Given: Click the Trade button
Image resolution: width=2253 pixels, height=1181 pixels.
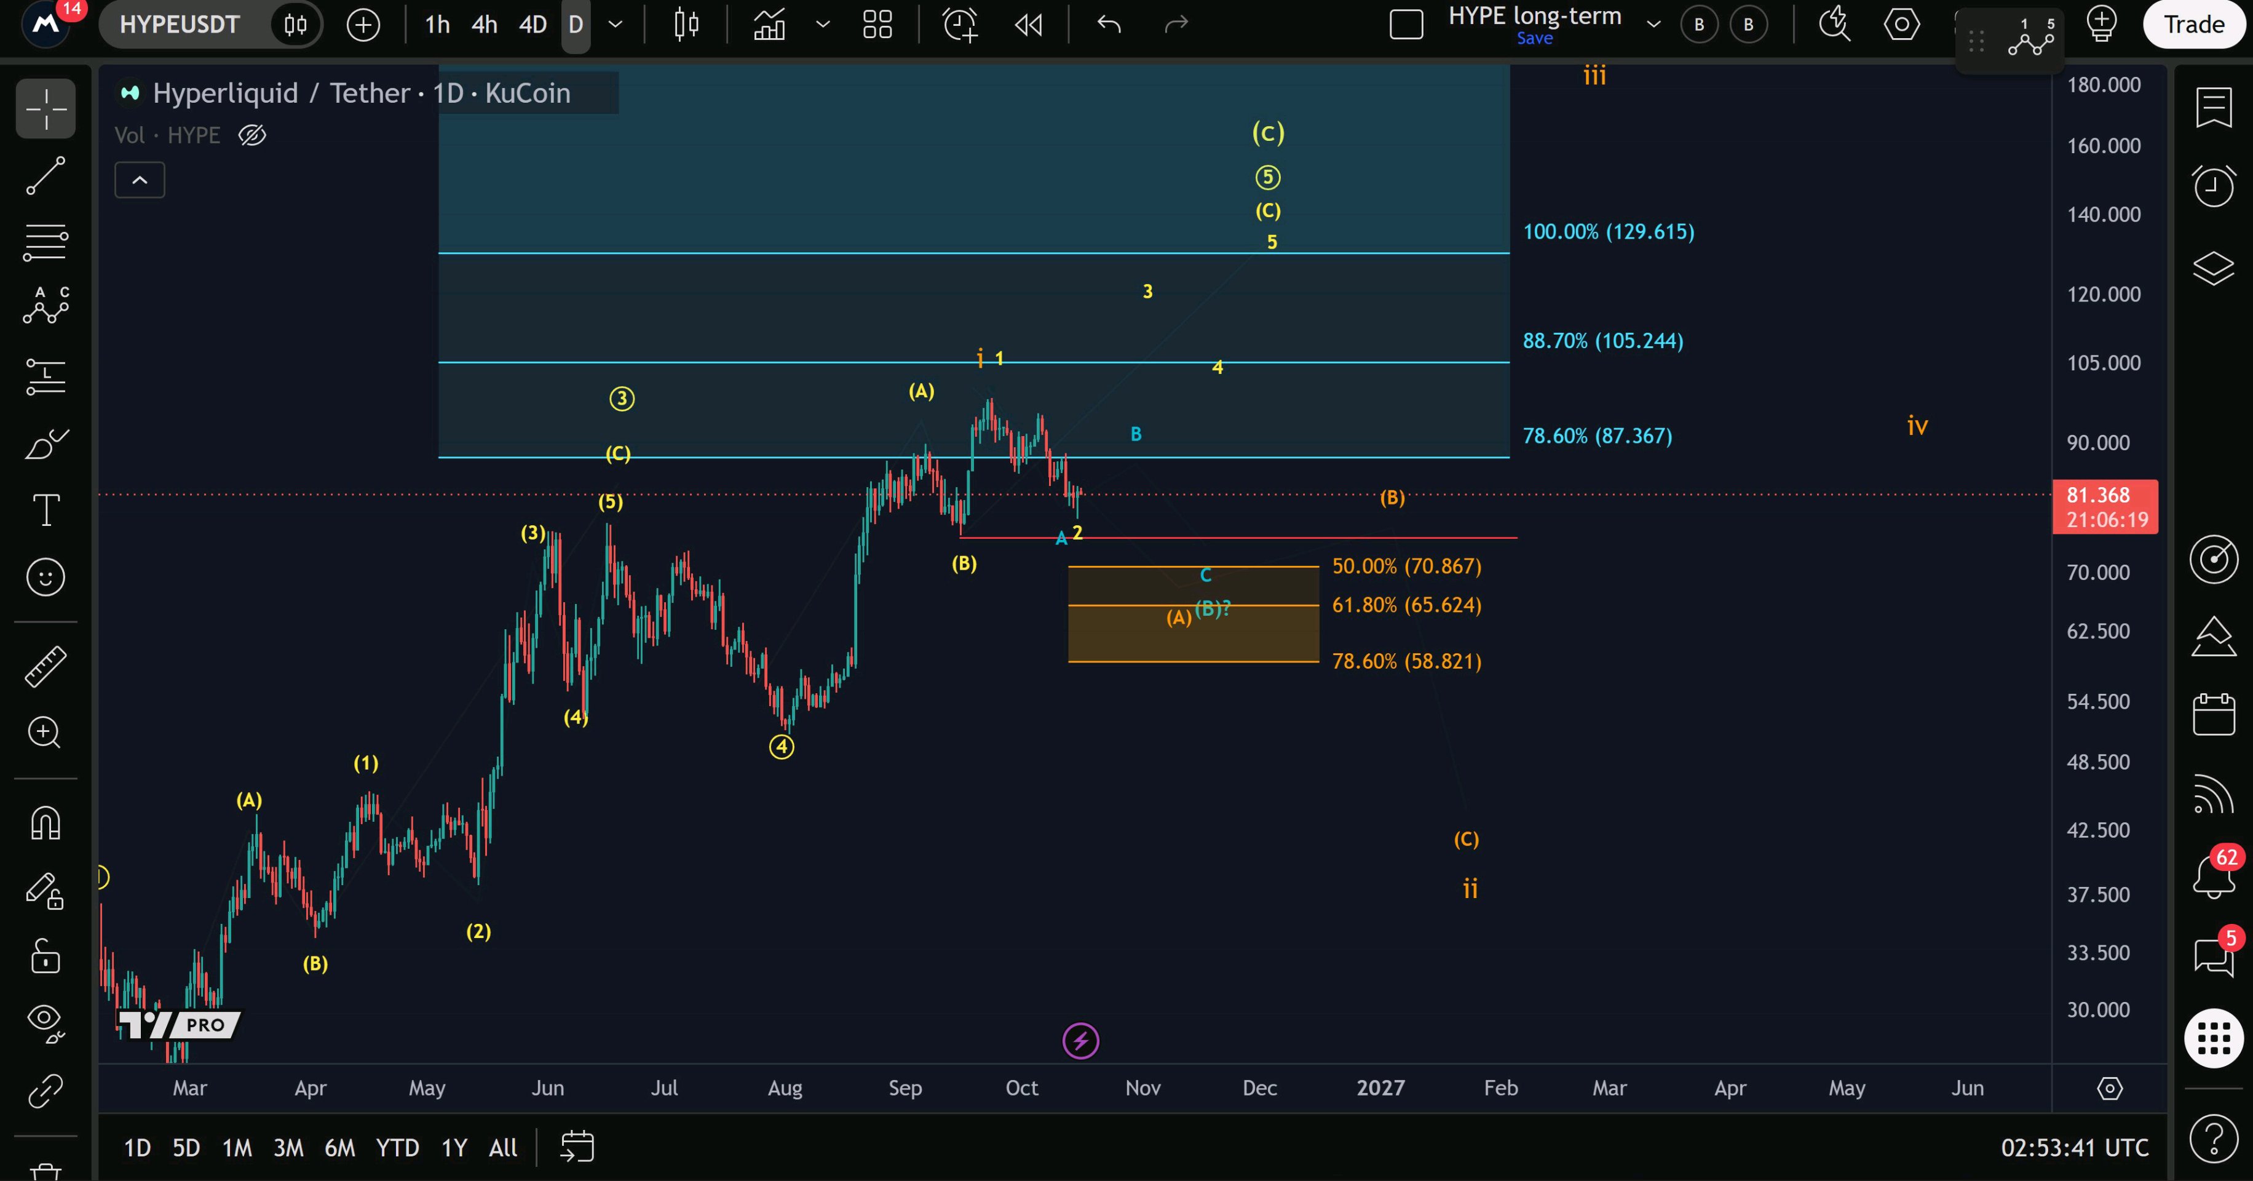Looking at the screenshot, I should point(2193,25).
